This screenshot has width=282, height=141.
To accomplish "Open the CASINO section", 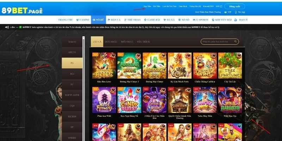I will pyautogui.click(x=83, y=20).
